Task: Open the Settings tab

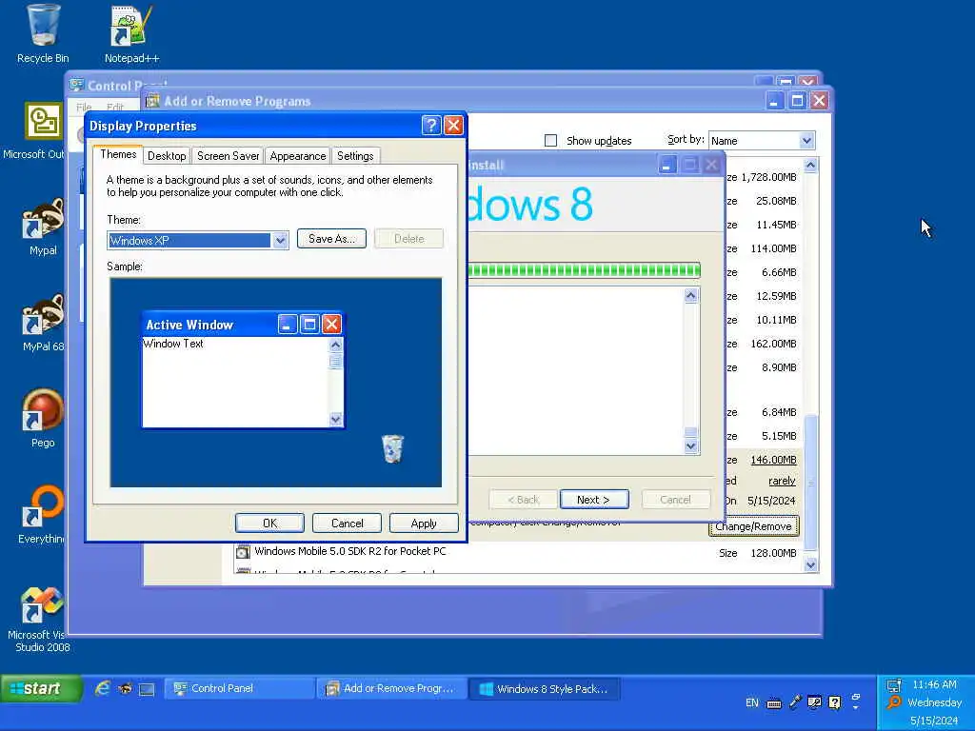Action: (x=355, y=156)
